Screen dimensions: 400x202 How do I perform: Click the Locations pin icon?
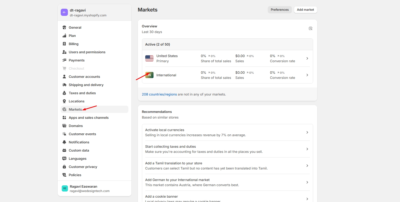tap(64, 101)
